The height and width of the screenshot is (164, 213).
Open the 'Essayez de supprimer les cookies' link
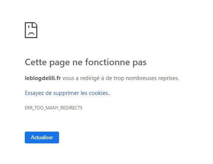(67, 93)
